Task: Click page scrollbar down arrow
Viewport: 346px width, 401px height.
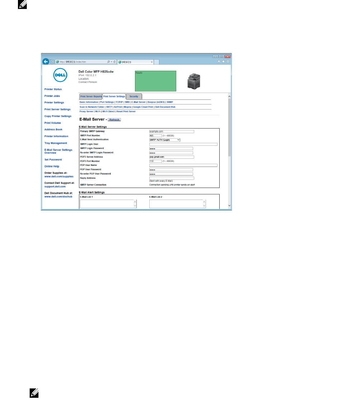Action: [x=229, y=206]
